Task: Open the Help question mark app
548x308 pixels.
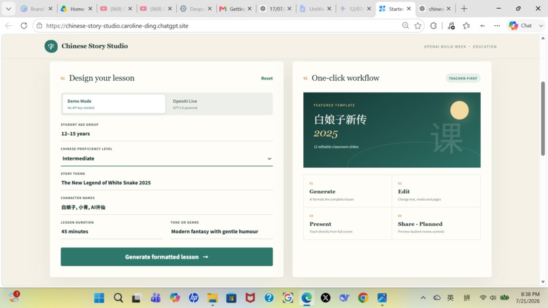Action: click(269, 298)
